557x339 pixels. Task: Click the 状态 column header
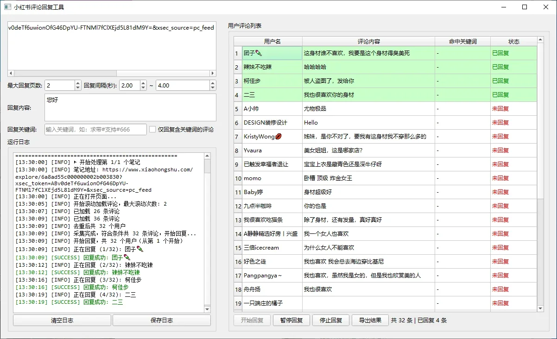coord(514,42)
